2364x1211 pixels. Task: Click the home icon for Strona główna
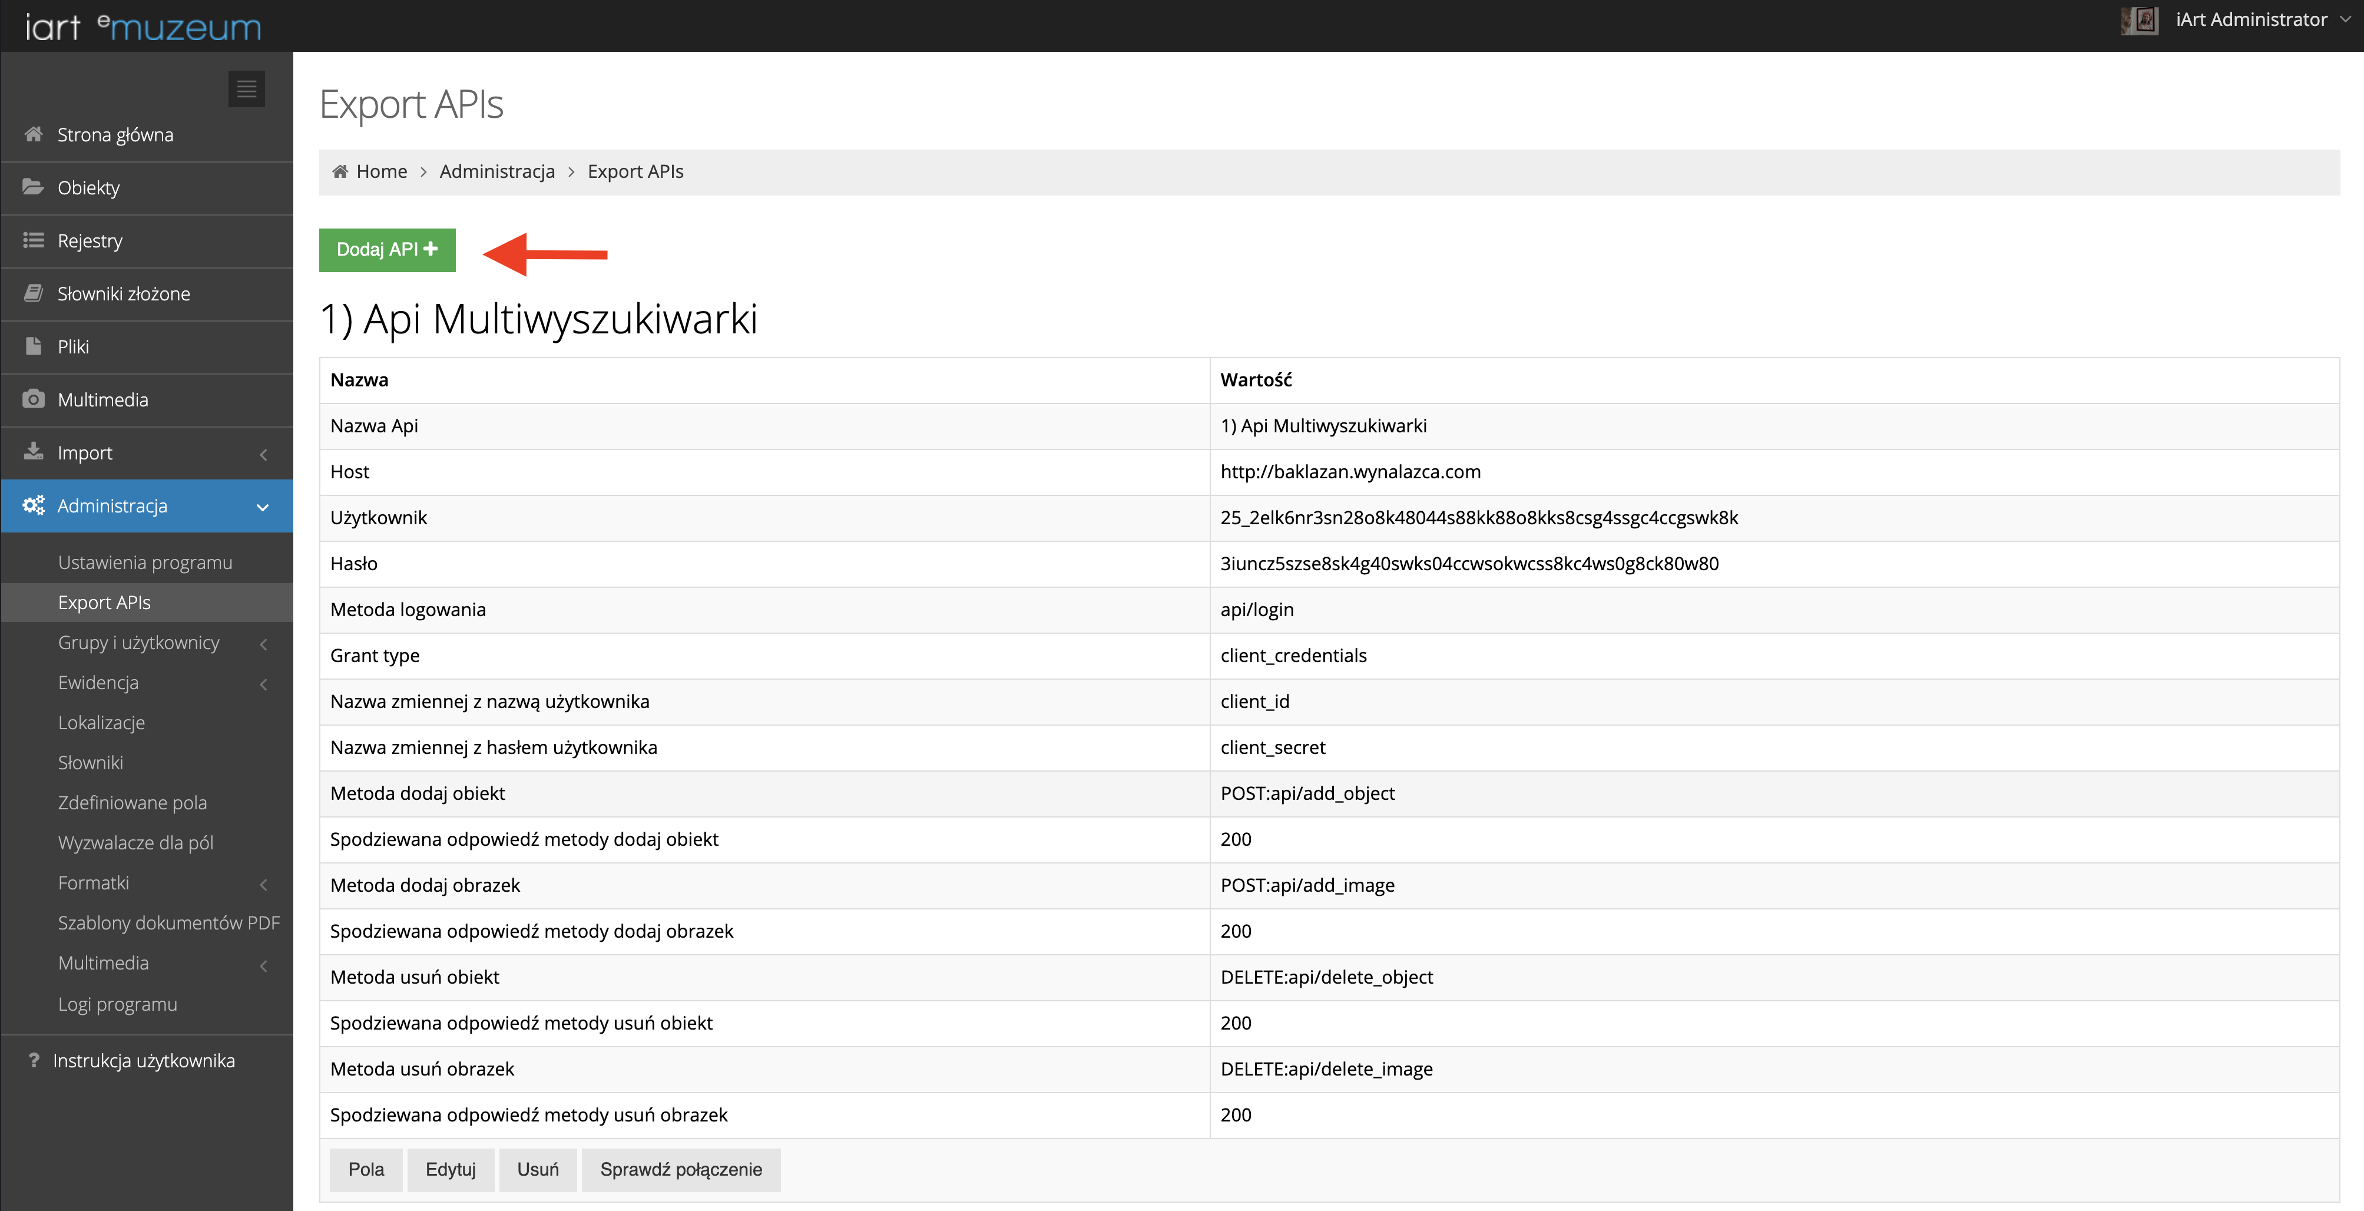[34, 134]
